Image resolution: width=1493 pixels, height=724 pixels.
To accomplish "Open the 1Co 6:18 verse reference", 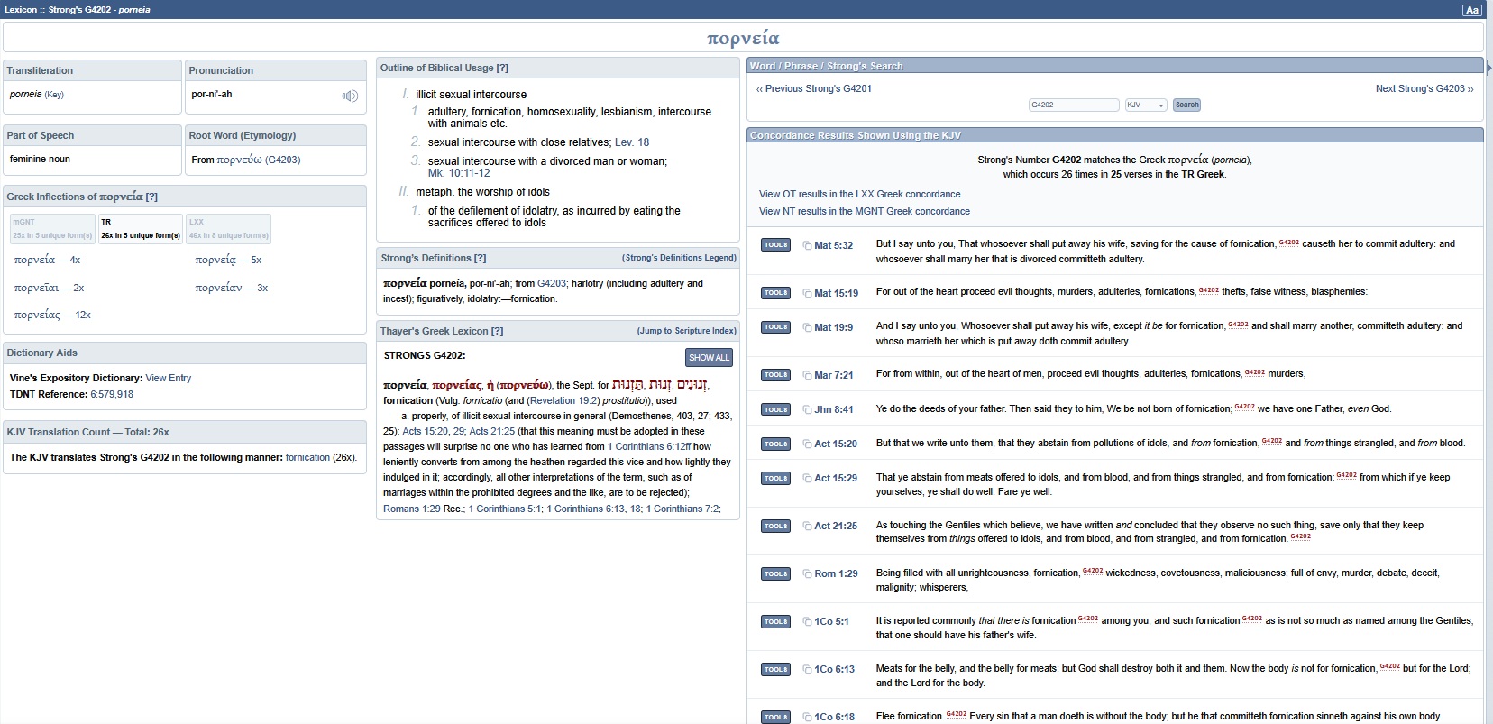I will tap(834, 717).
